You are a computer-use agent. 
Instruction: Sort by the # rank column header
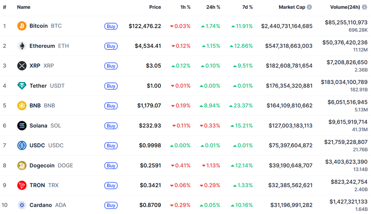(5, 7)
